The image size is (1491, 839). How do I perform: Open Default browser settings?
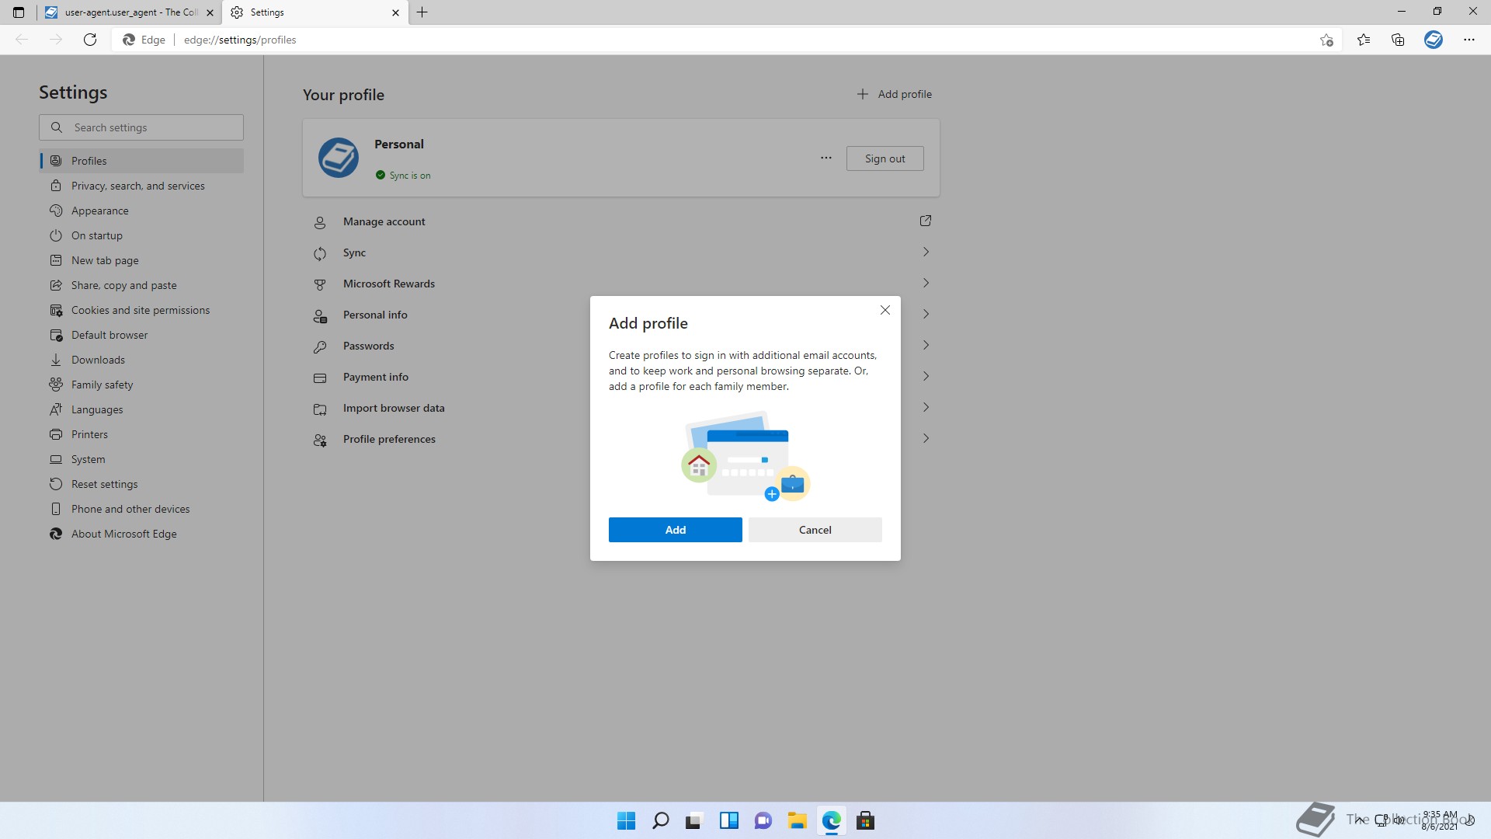141,335
